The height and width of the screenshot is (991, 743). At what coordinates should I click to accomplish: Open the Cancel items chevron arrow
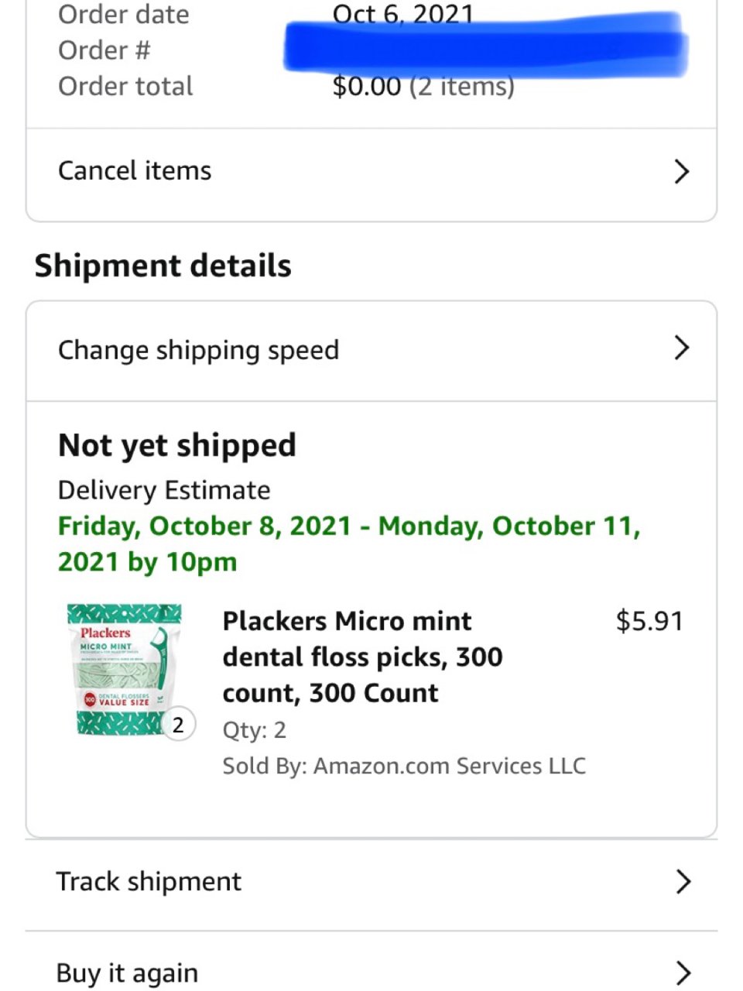[681, 171]
